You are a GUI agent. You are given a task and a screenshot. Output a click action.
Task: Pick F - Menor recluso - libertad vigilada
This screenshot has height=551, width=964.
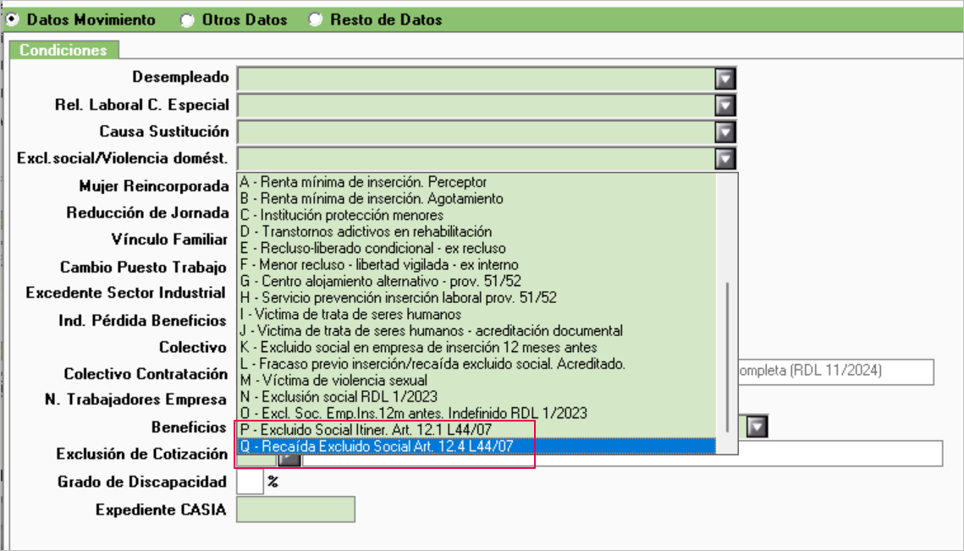coord(476,265)
